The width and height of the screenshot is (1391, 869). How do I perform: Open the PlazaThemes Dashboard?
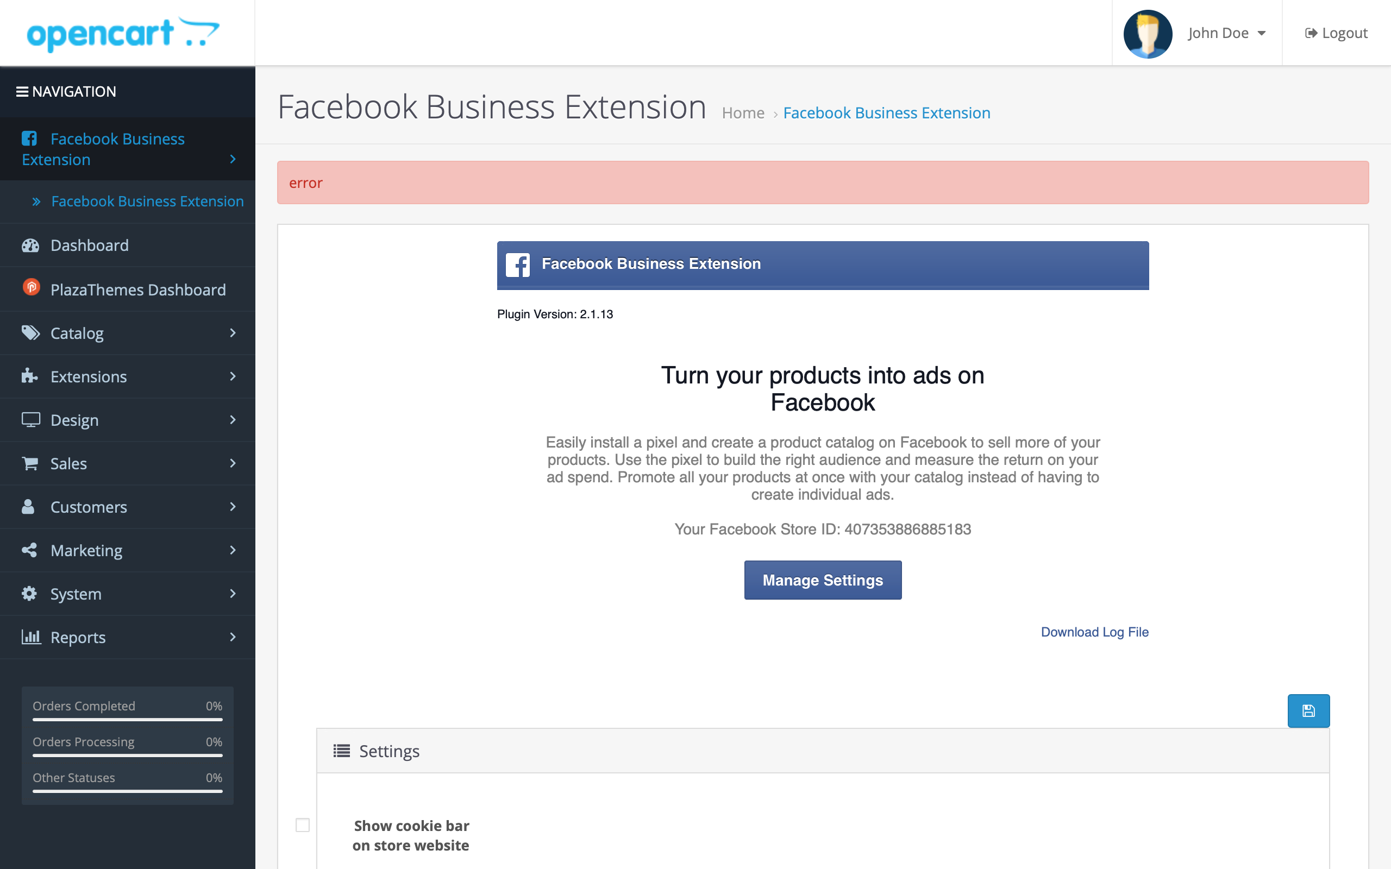point(138,289)
